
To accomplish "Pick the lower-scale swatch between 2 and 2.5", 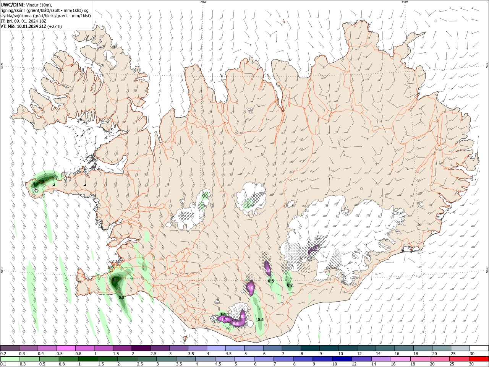I will click(127, 359).
